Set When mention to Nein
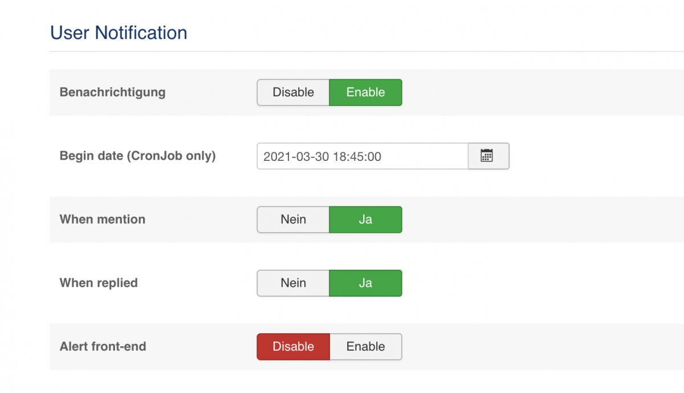 click(x=293, y=220)
